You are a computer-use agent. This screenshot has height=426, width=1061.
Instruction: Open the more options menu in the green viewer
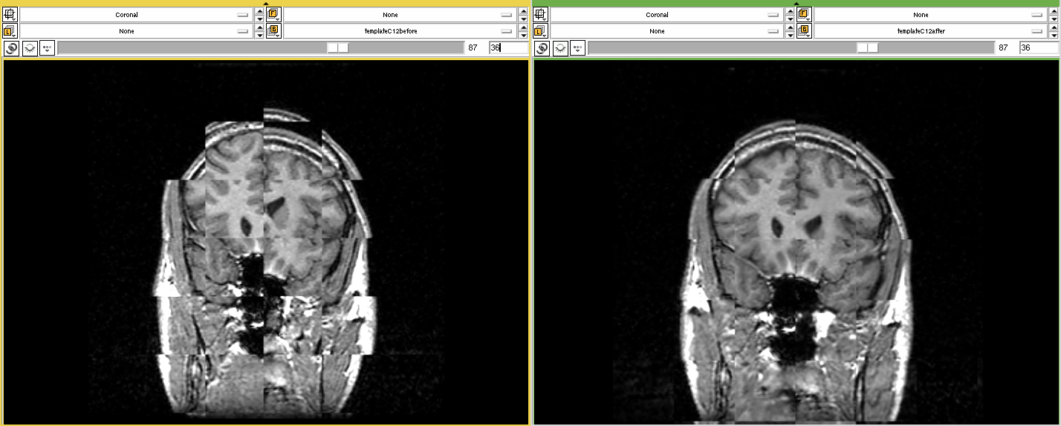tap(578, 48)
